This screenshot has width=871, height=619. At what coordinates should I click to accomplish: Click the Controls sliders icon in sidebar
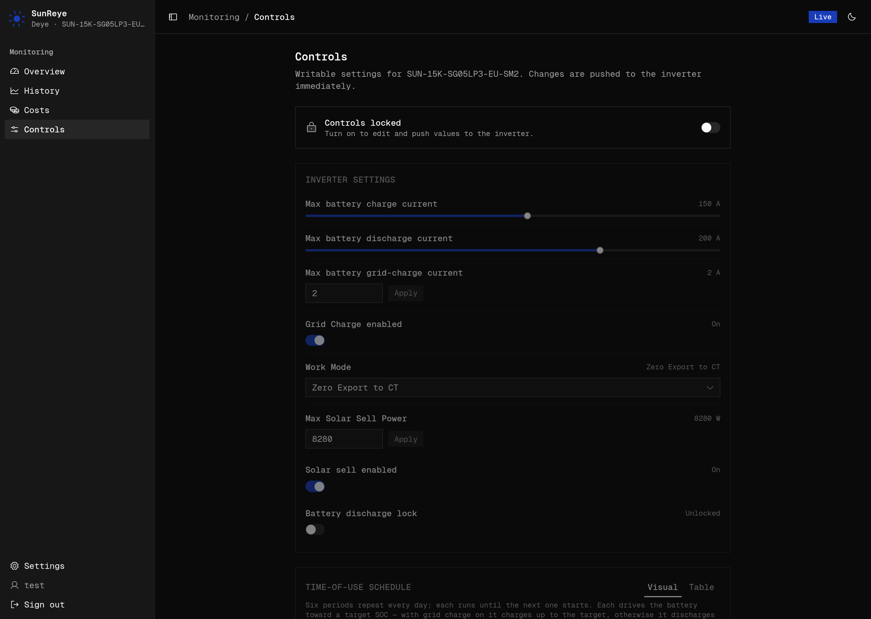tap(15, 130)
